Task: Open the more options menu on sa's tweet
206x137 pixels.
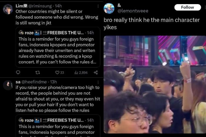Action: click(x=98, y=82)
